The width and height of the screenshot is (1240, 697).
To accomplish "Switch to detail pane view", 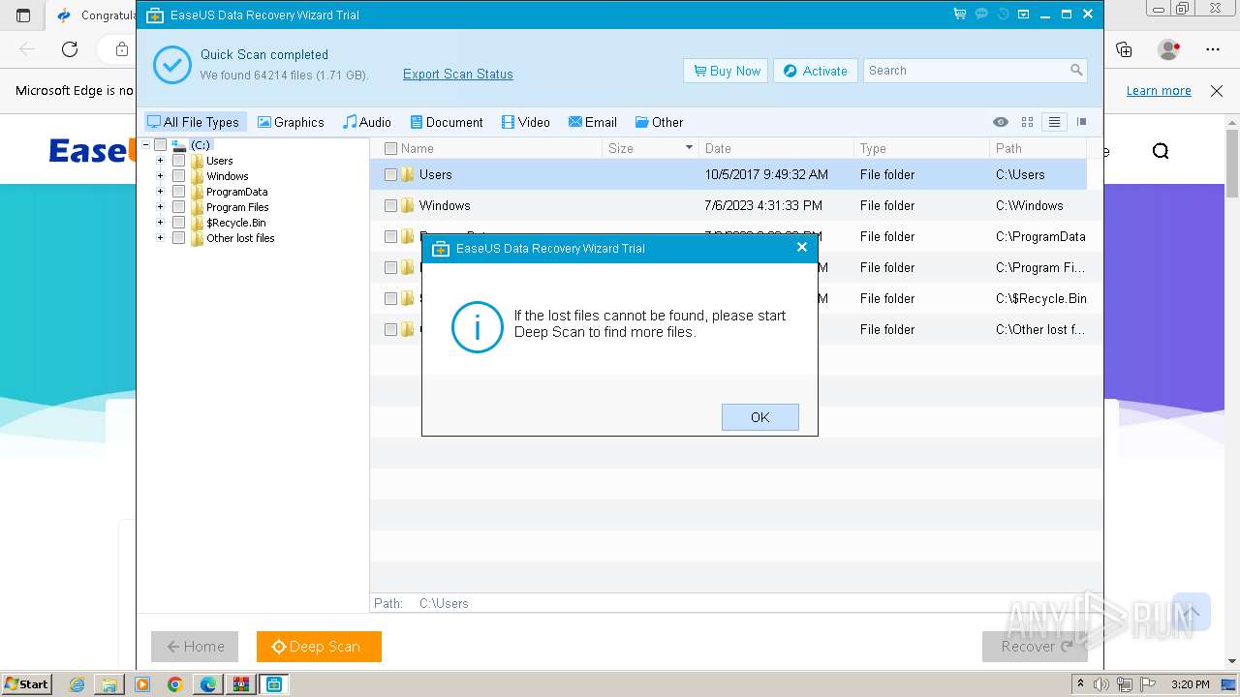I will (1082, 122).
